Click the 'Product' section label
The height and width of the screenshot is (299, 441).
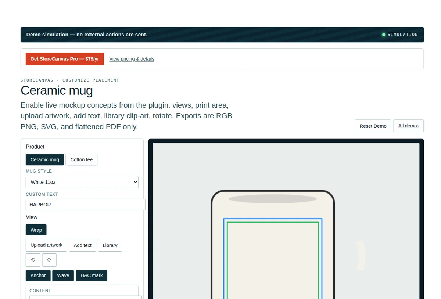(35, 147)
